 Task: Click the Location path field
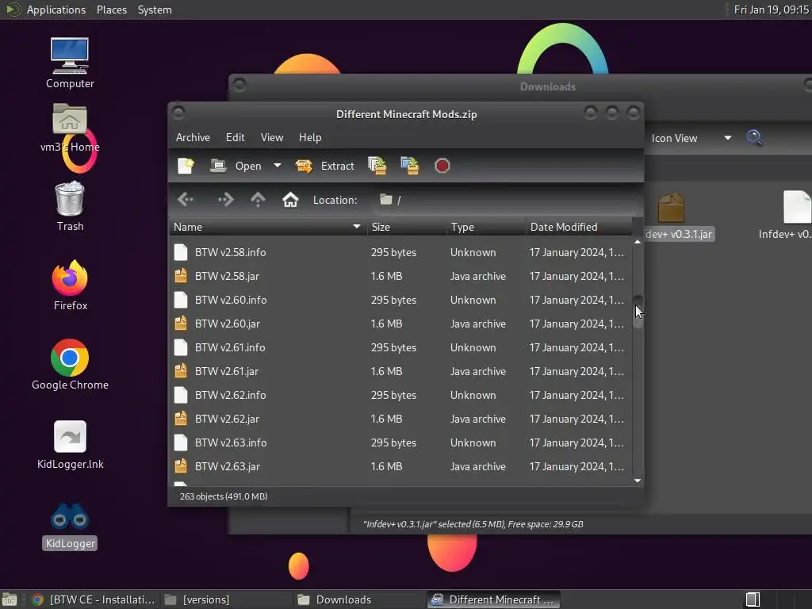coord(505,200)
